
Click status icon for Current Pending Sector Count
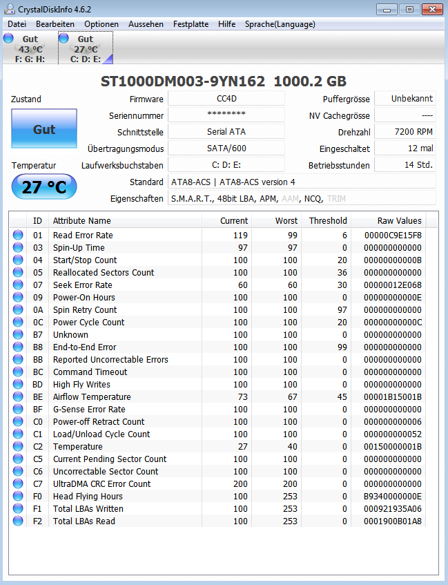(x=18, y=459)
